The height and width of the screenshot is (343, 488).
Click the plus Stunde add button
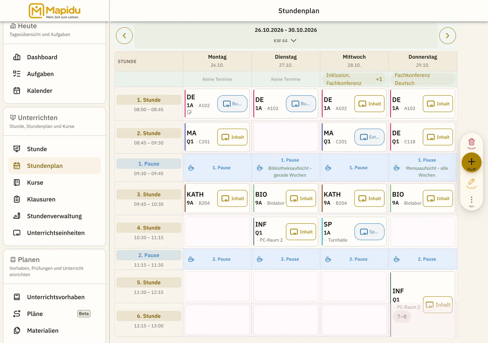click(x=472, y=162)
